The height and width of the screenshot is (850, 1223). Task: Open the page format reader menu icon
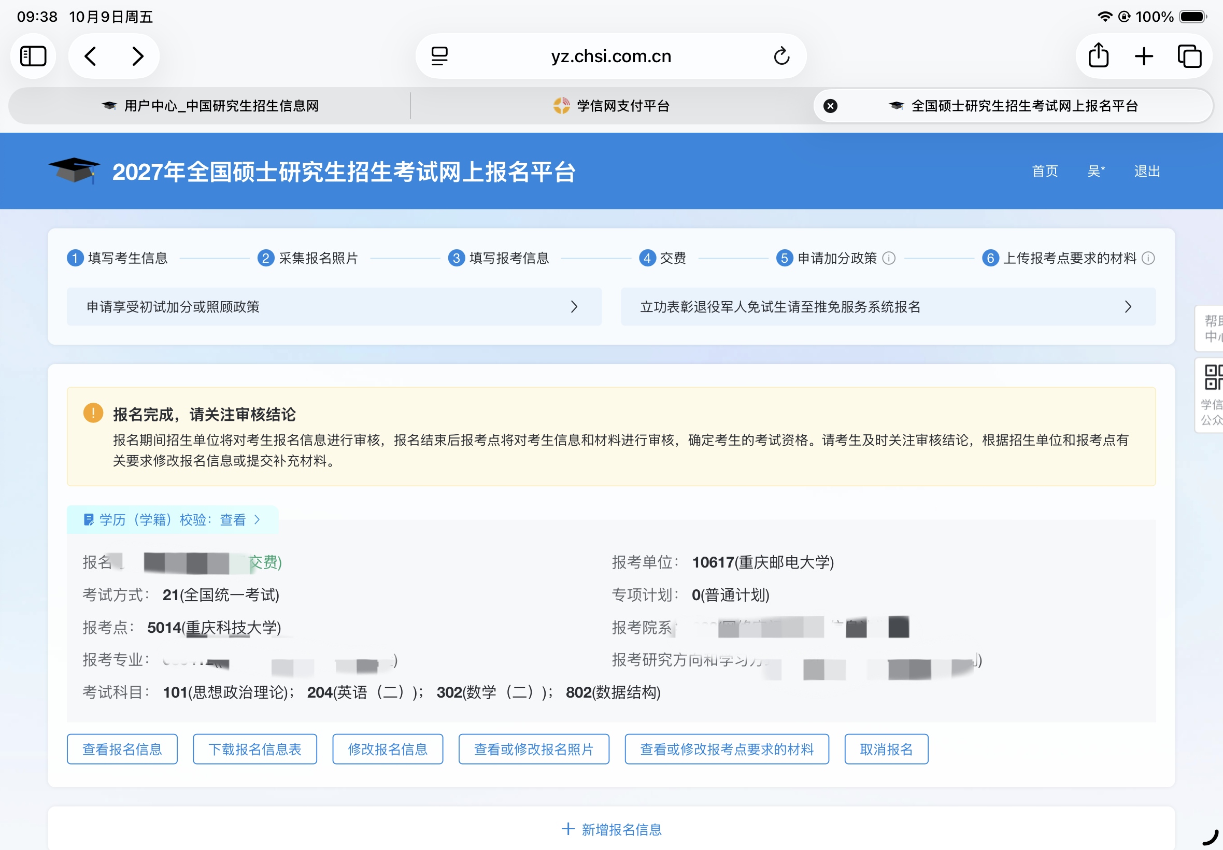(439, 56)
